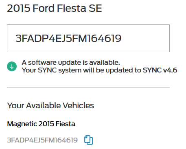This screenshot has width=186, height=149.
Task: Click the green software update download icon
Action: pyautogui.click(x=12, y=66)
